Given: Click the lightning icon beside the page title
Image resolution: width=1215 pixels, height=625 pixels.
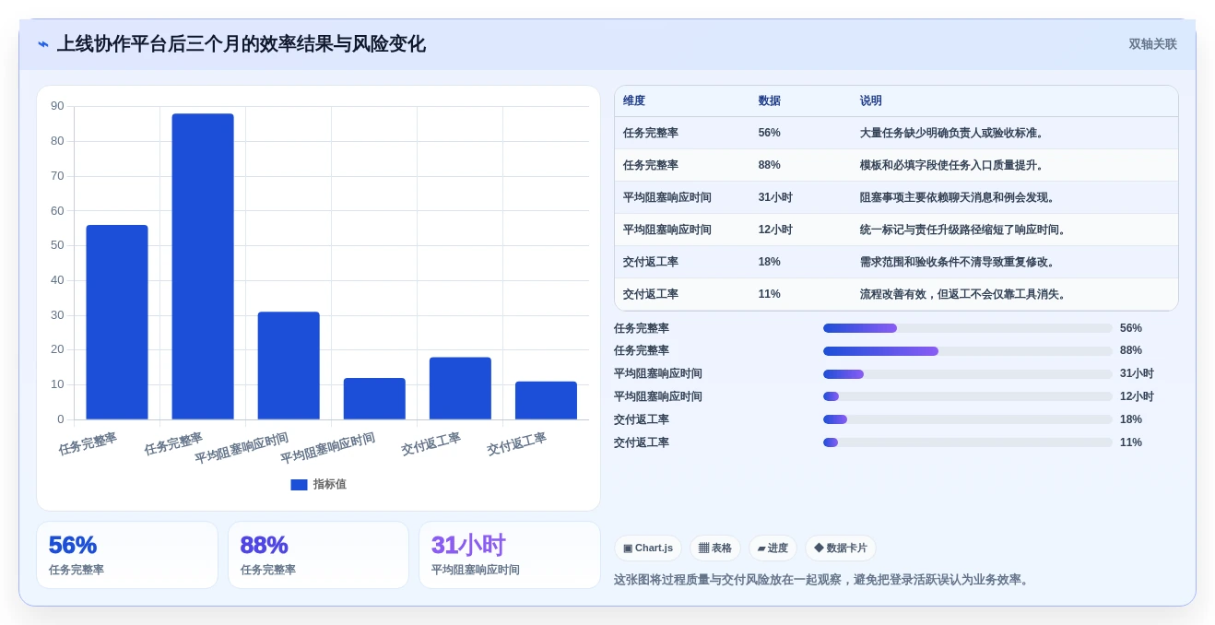Looking at the screenshot, I should (x=43, y=44).
